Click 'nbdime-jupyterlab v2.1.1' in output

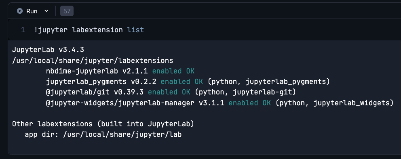point(97,71)
